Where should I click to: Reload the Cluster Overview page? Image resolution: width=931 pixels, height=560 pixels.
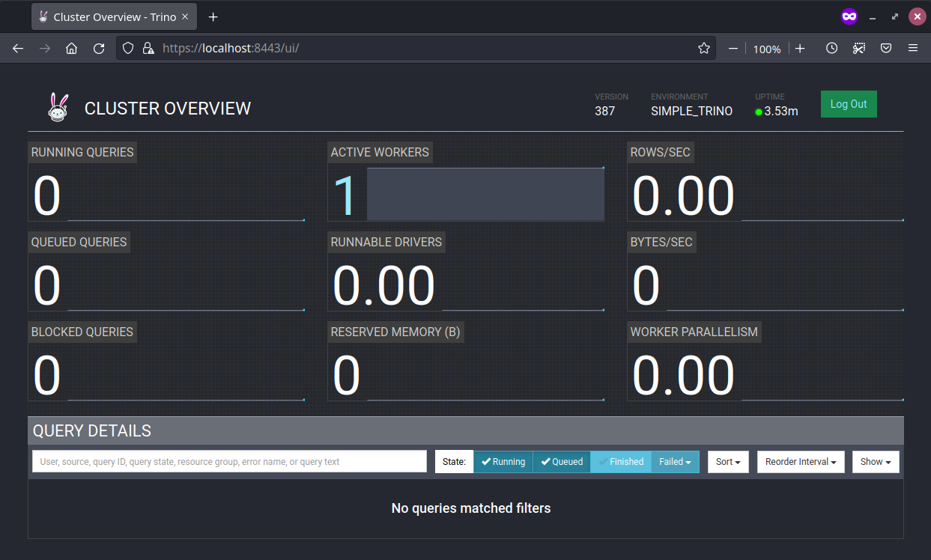[x=99, y=48]
